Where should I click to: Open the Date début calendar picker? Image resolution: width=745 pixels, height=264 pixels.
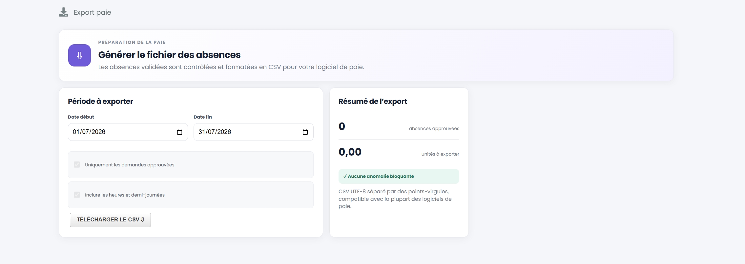[x=179, y=132]
